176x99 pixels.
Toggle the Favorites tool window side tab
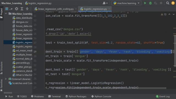[1, 85]
